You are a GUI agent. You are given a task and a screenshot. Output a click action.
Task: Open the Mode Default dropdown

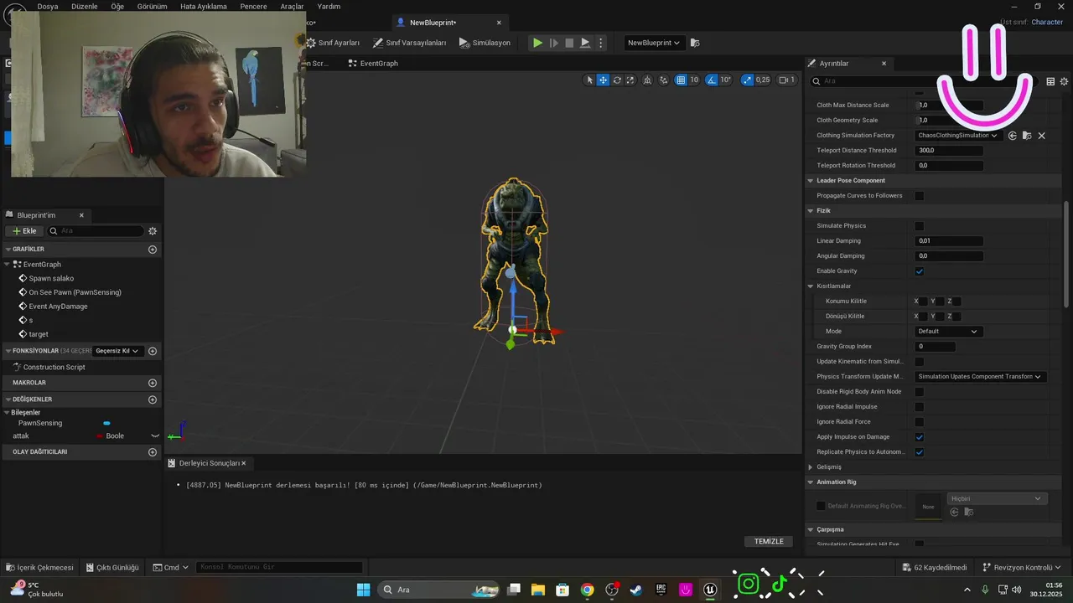(948, 332)
